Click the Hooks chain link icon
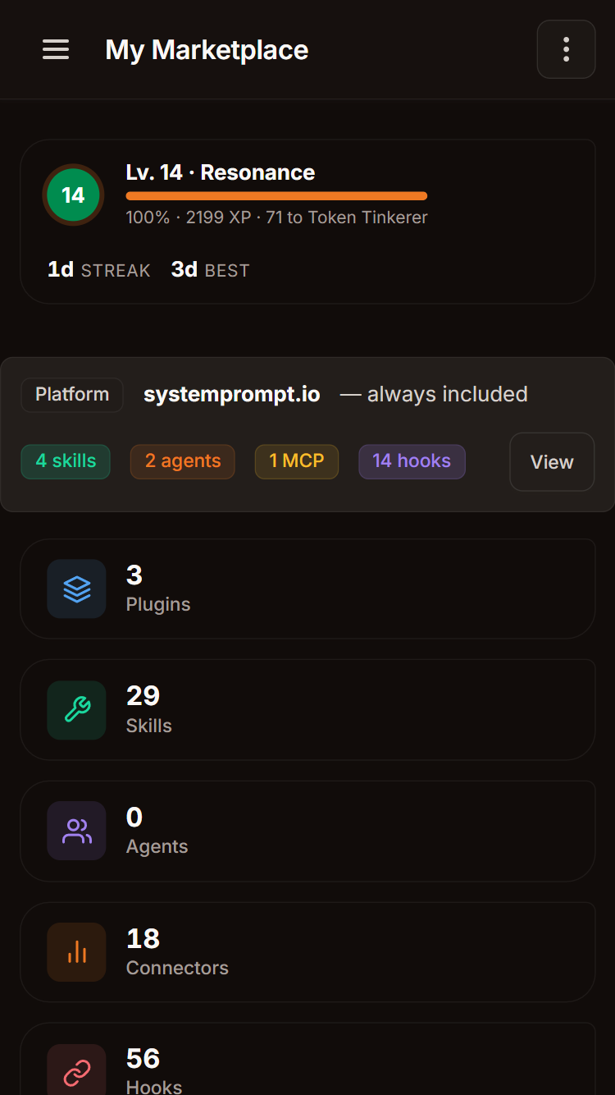615x1095 pixels. (x=76, y=1071)
